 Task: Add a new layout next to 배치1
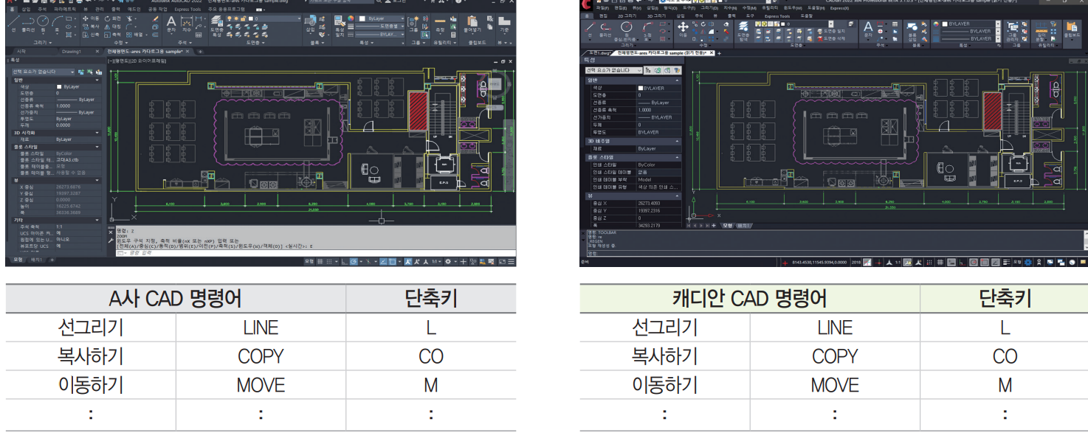(52, 260)
